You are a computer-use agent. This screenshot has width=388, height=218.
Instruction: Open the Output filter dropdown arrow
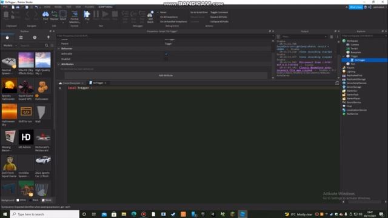[326, 36]
